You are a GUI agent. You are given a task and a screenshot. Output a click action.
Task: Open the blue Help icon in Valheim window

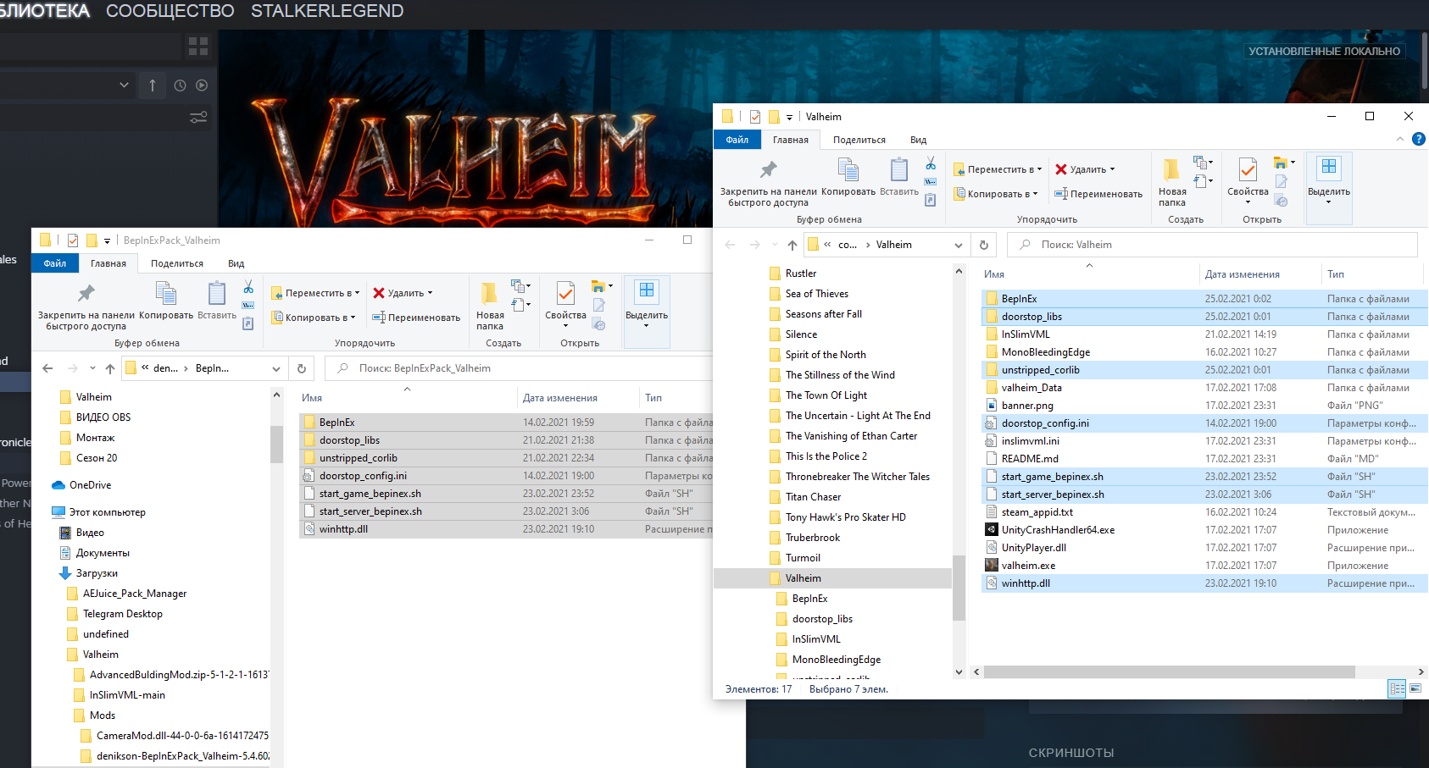coord(1419,139)
